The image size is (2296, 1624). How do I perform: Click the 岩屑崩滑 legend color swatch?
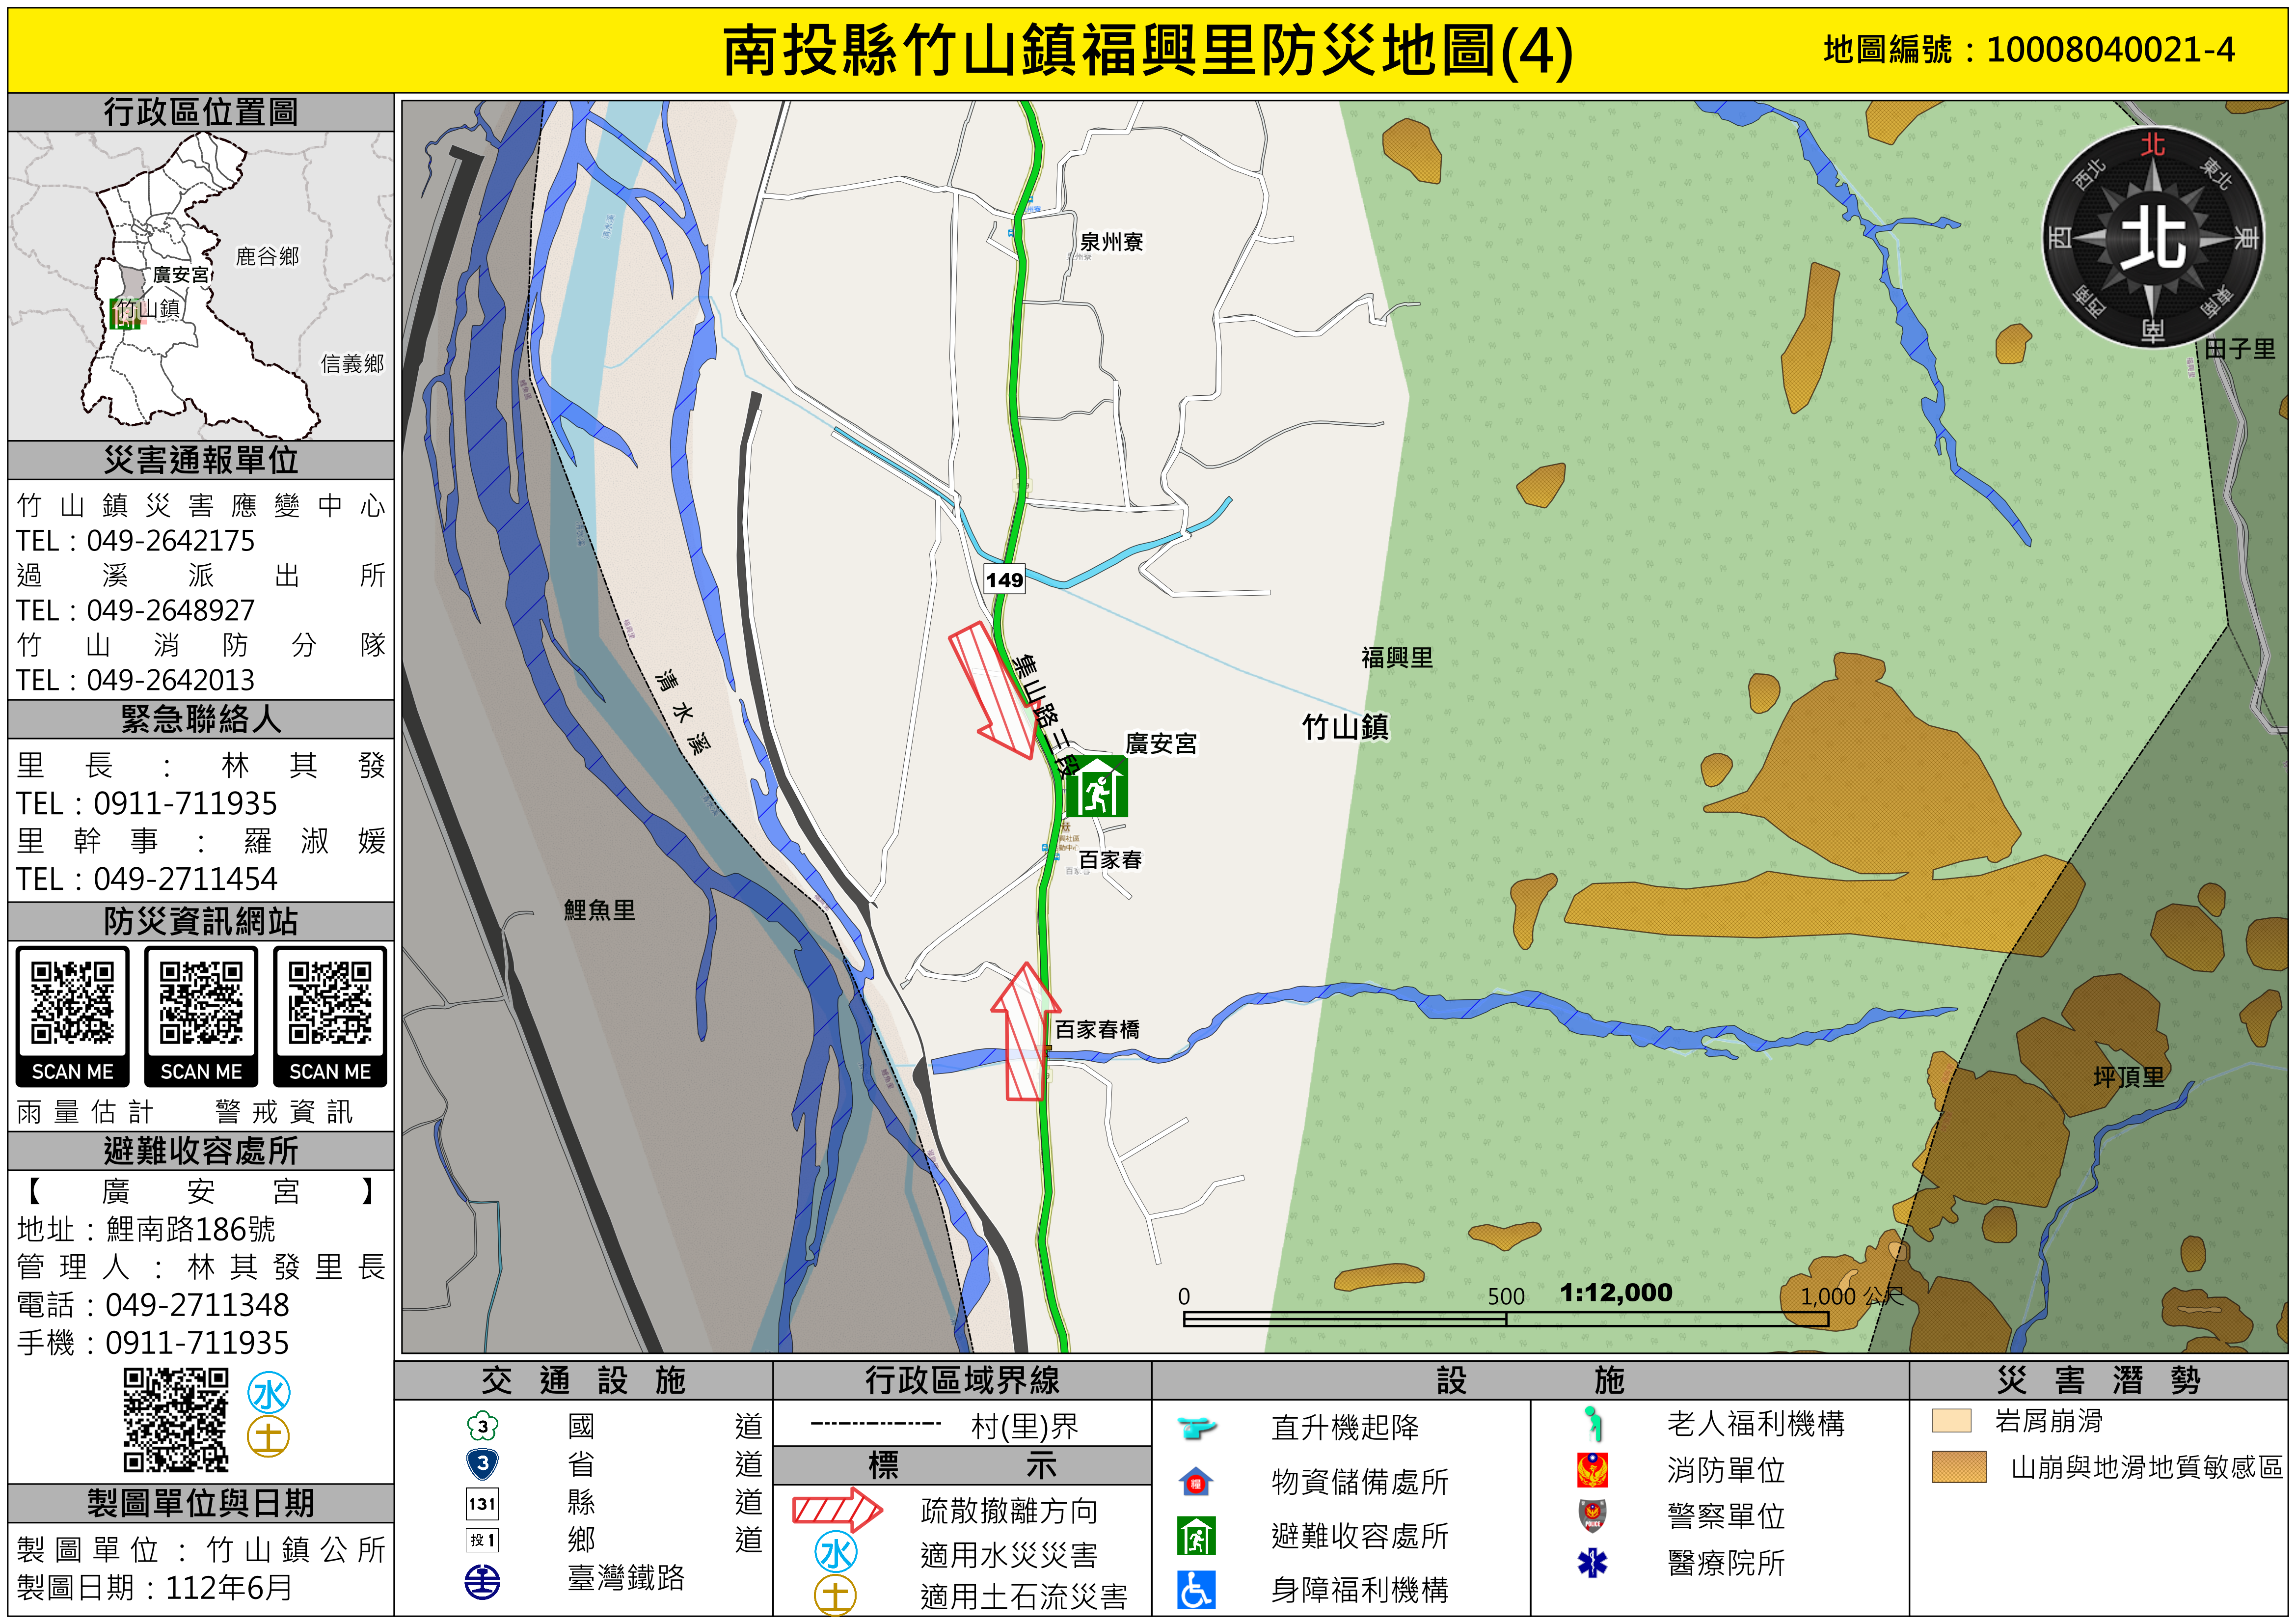(1951, 1421)
